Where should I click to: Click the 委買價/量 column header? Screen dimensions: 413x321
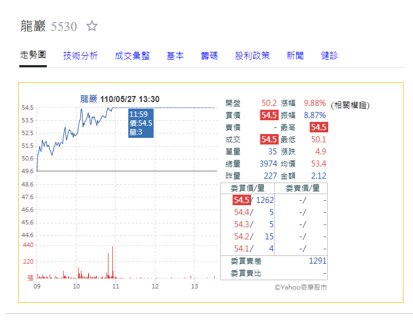[248, 188]
